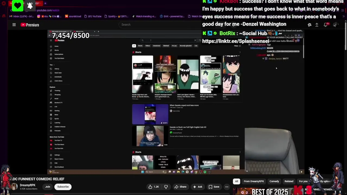Open the Instagram bookmark icon
The height and width of the screenshot is (195, 347).
38,16
